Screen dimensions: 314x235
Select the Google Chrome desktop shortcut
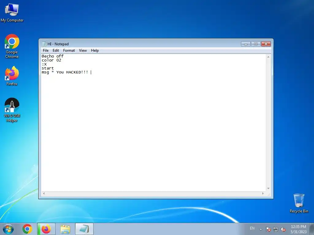[x=12, y=47]
